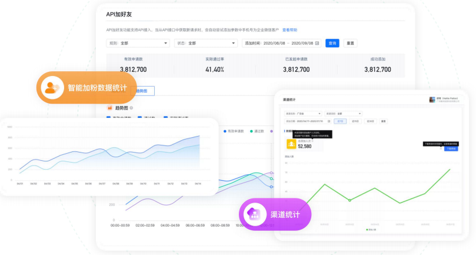Click the green 通过数 legend dot
The width and height of the screenshot is (476, 255).
[x=251, y=131]
